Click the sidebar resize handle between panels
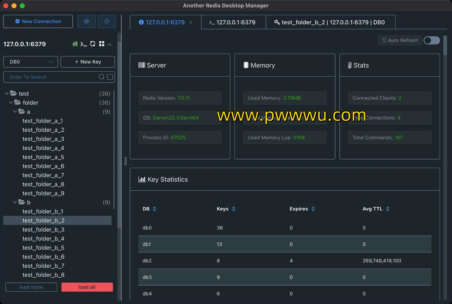Viewport: 452px width, 304px height. pos(125,161)
